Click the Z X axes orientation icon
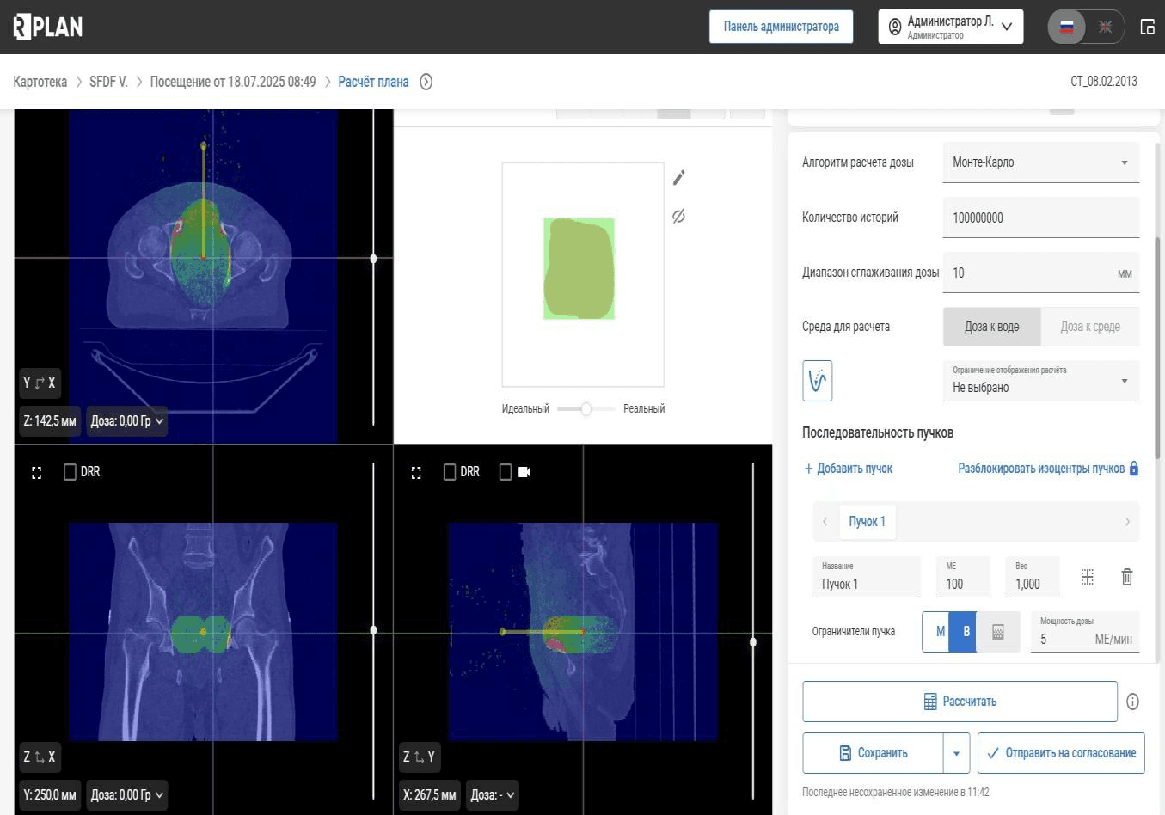The width and height of the screenshot is (1165, 815). point(40,757)
